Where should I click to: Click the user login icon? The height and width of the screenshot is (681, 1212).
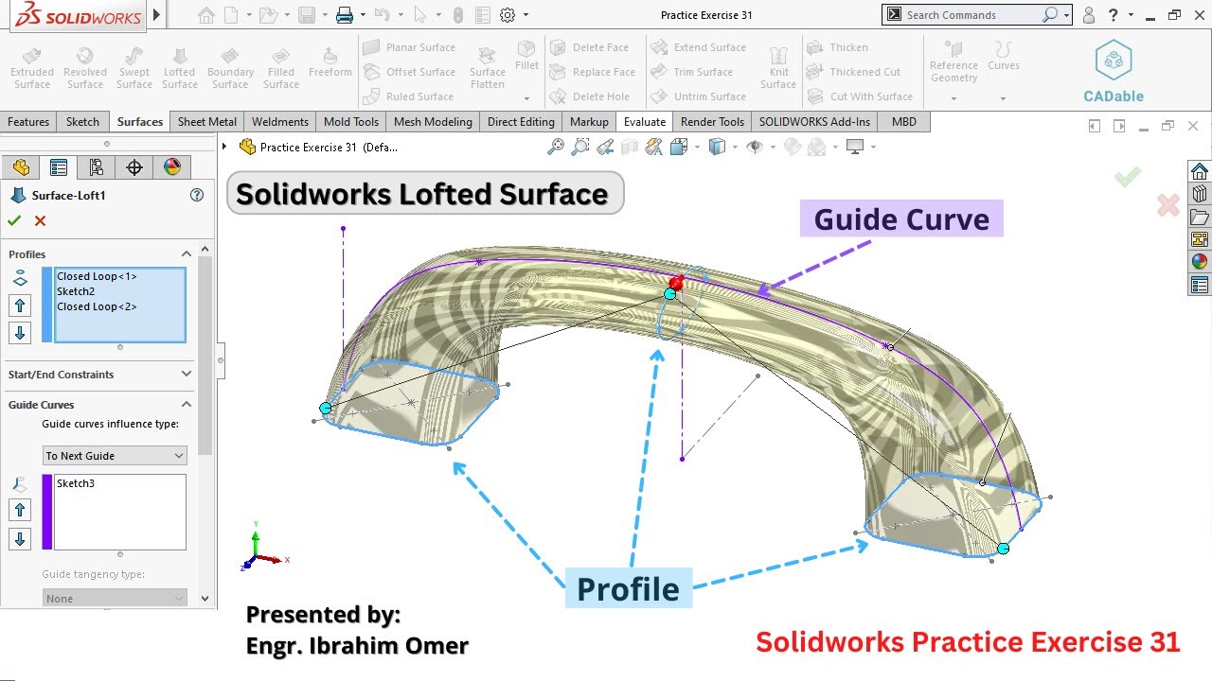pyautogui.click(x=1089, y=15)
